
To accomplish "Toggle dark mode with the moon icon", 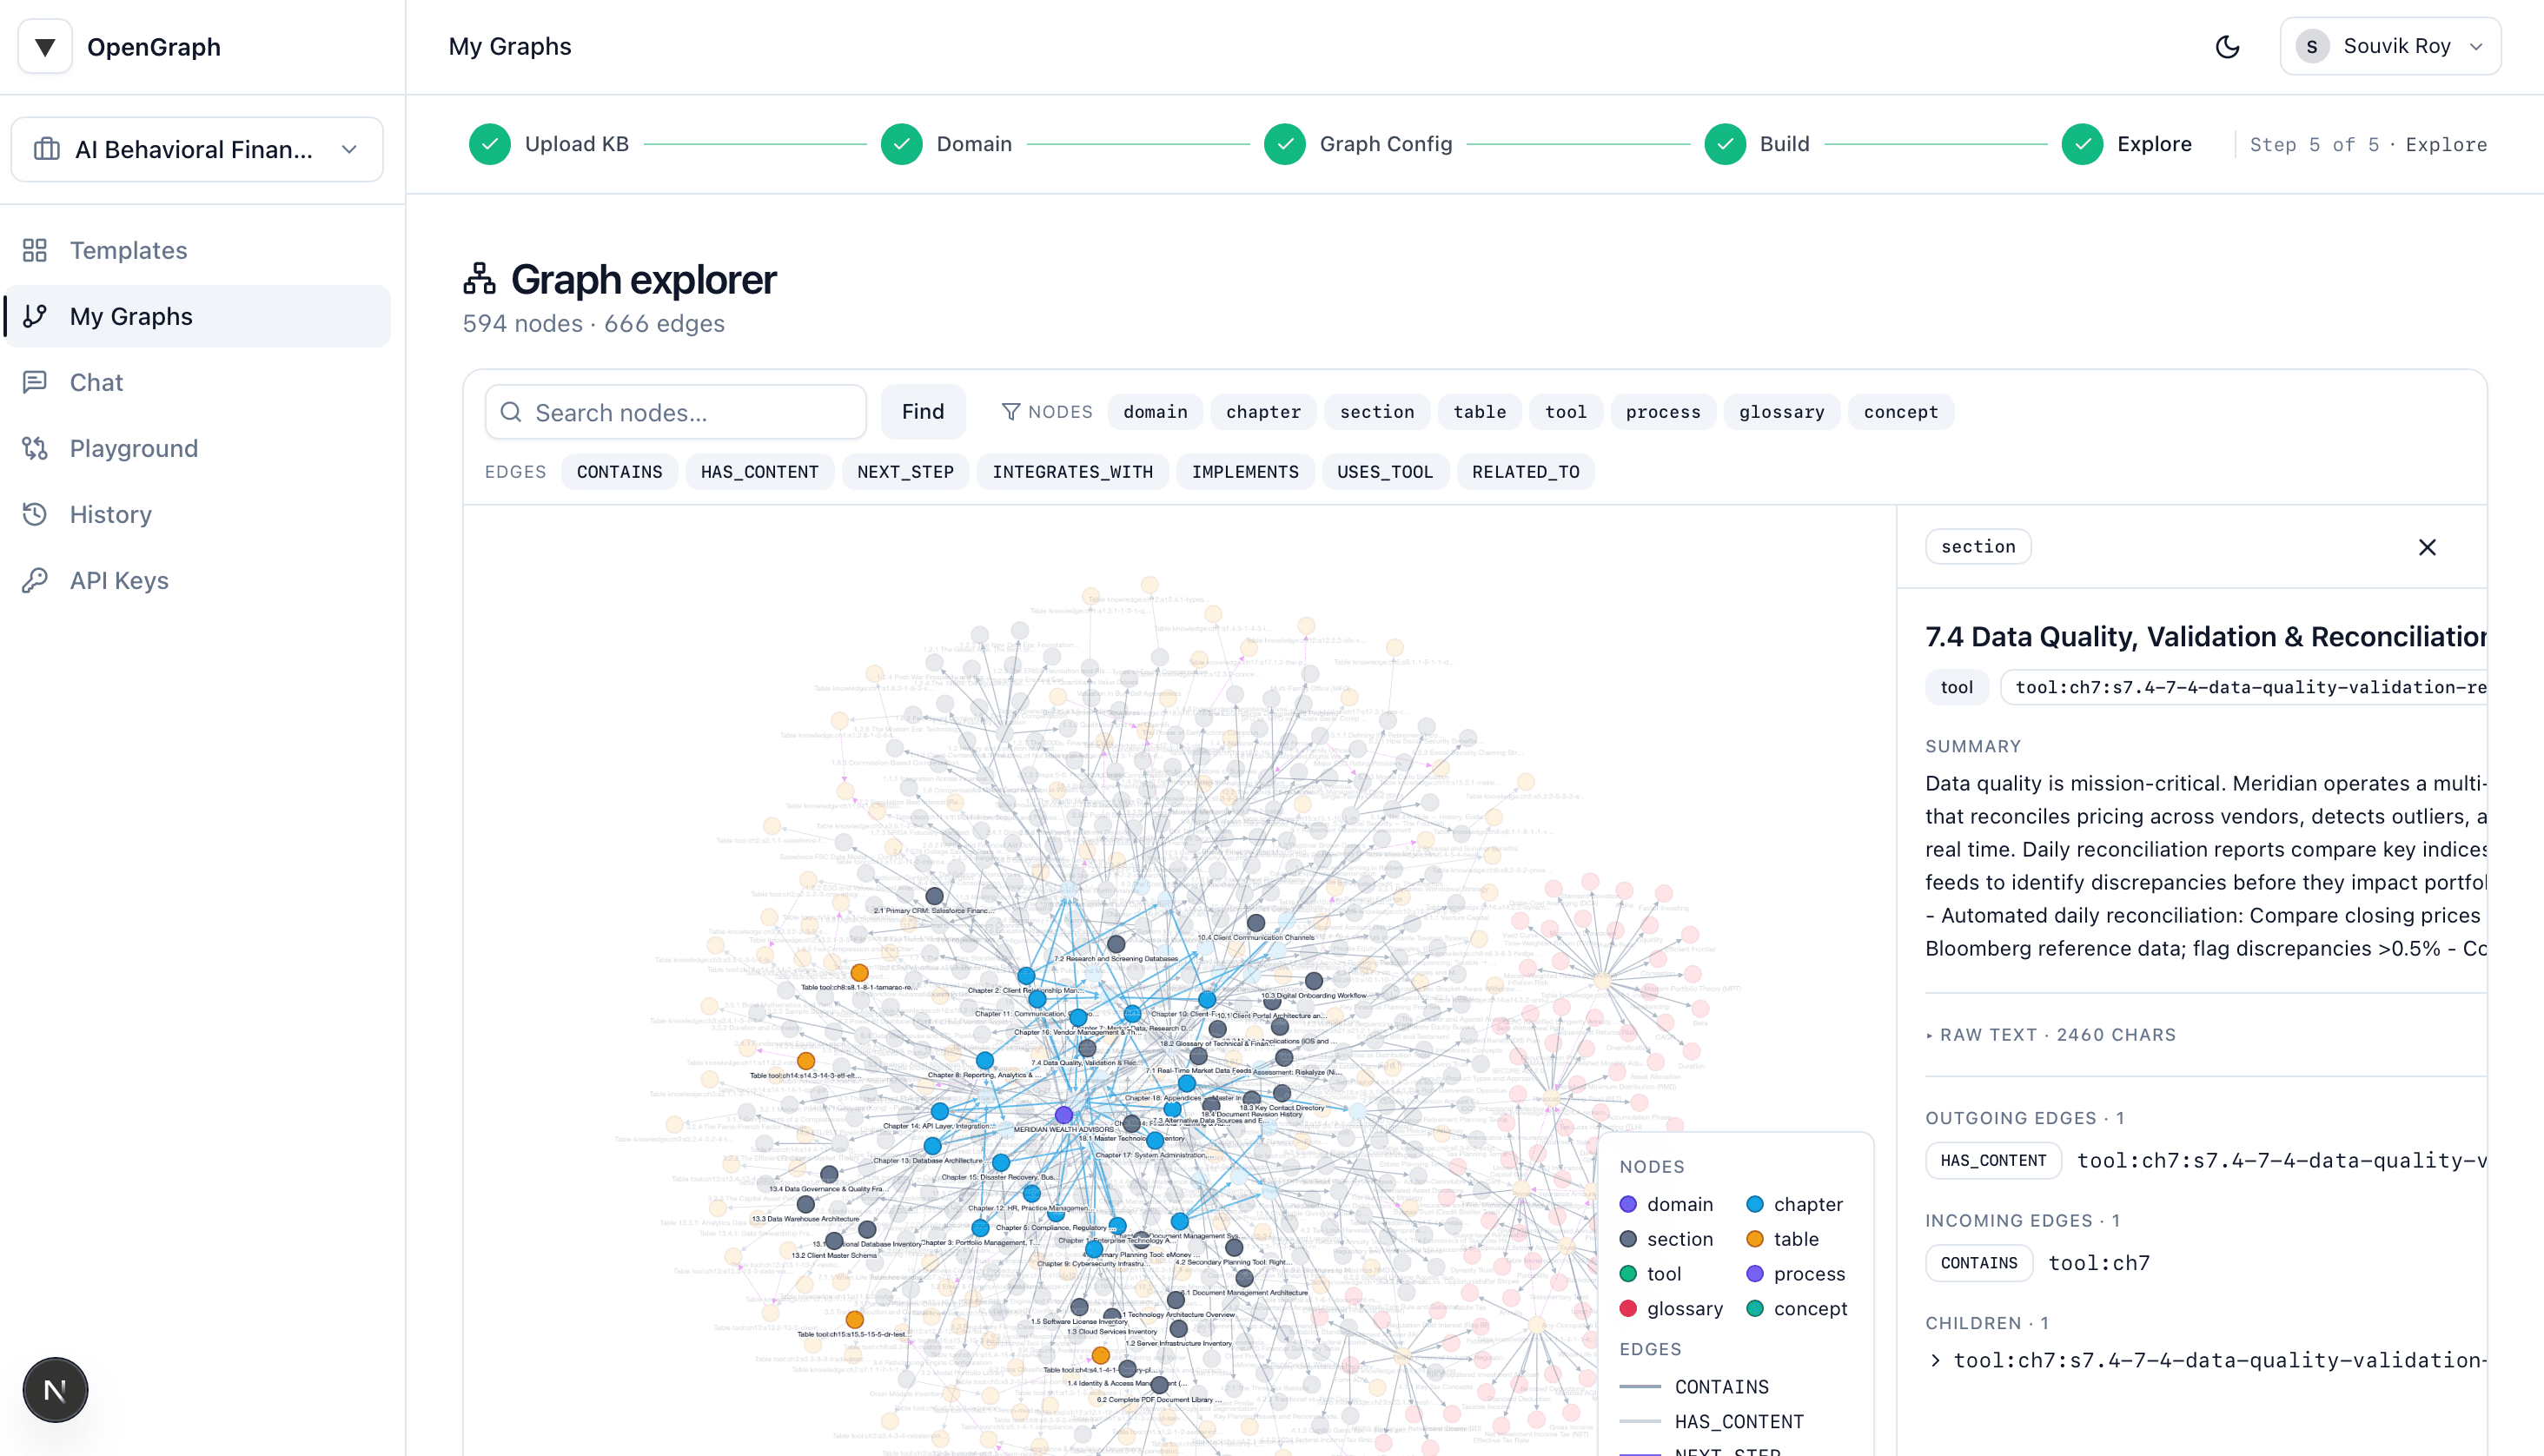I will coord(2227,46).
